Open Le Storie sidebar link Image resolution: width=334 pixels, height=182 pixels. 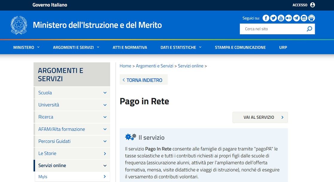click(x=47, y=153)
